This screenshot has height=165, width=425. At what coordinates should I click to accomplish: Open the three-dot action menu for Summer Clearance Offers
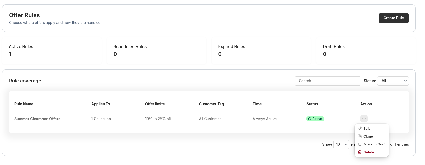click(x=364, y=119)
